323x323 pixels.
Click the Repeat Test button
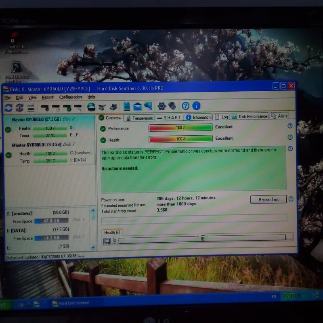point(268,199)
